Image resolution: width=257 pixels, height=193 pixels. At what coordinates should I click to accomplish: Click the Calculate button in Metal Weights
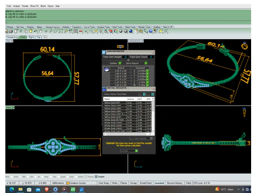pos(128,151)
